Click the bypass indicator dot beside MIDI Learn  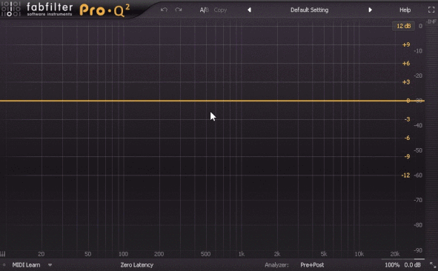(x=4, y=265)
